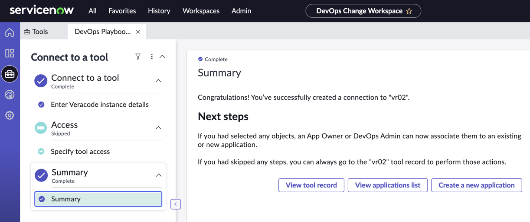Select the highlighted Summary step
The height and width of the screenshot is (222, 530).
click(x=98, y=199)
